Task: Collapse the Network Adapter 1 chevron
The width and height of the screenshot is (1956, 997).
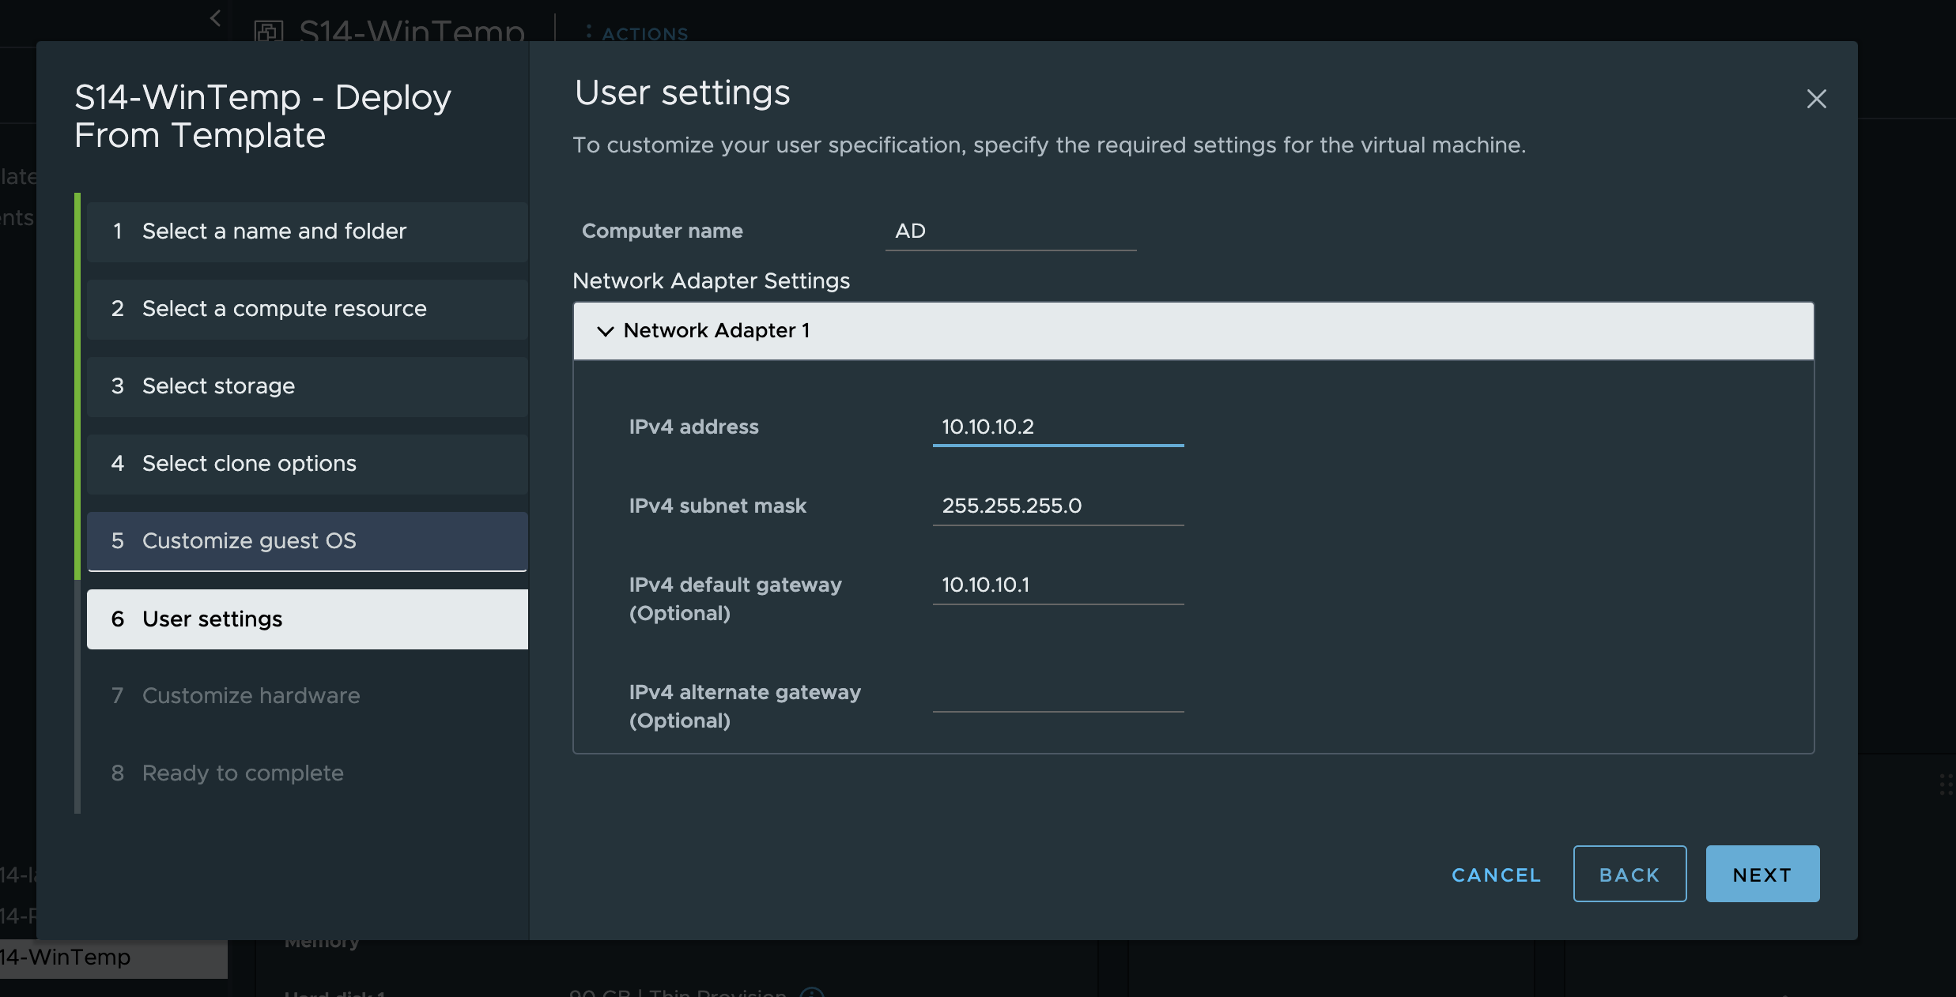Action: click(605, 331)
